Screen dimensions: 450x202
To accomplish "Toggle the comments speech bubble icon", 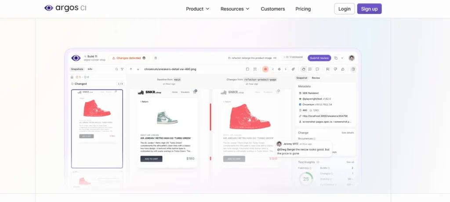I will pos(317,69).
